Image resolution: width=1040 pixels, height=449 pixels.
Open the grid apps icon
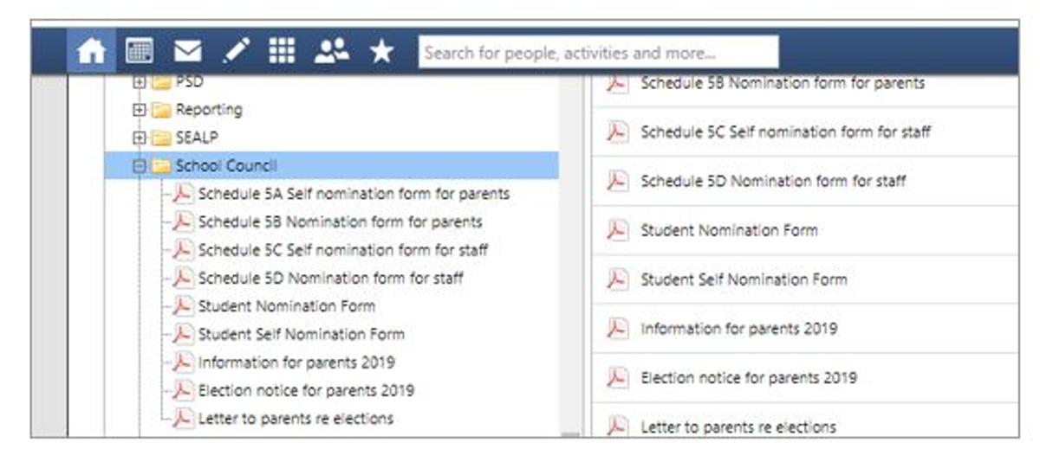(x=282, y=52)
